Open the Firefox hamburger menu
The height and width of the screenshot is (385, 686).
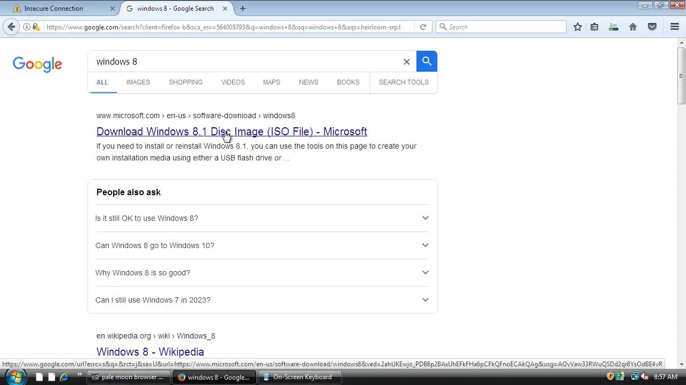point(675,27)
